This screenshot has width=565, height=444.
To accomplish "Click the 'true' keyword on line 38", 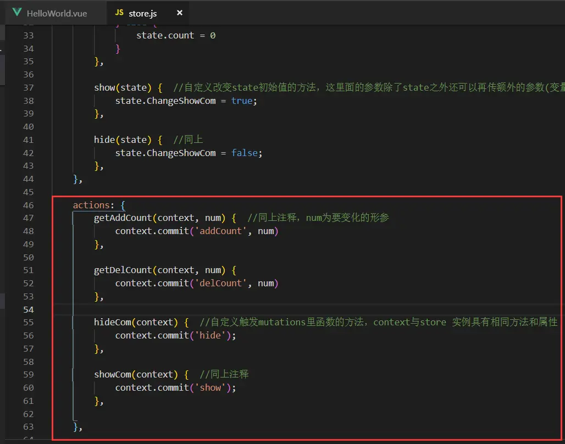I will 241,101.
